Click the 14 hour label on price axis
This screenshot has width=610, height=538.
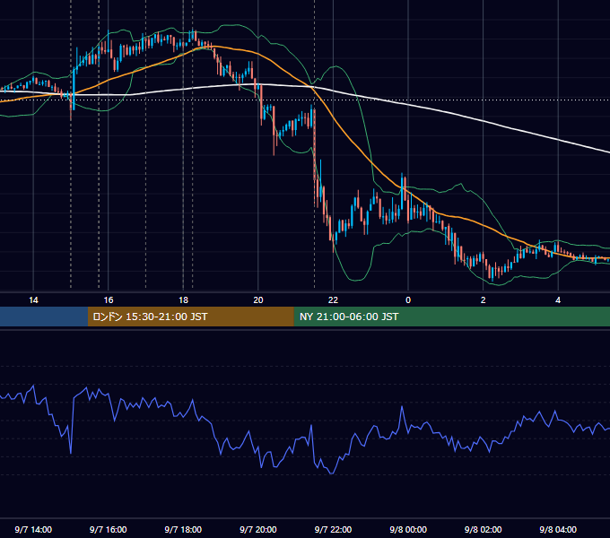[x=33, y=300]
